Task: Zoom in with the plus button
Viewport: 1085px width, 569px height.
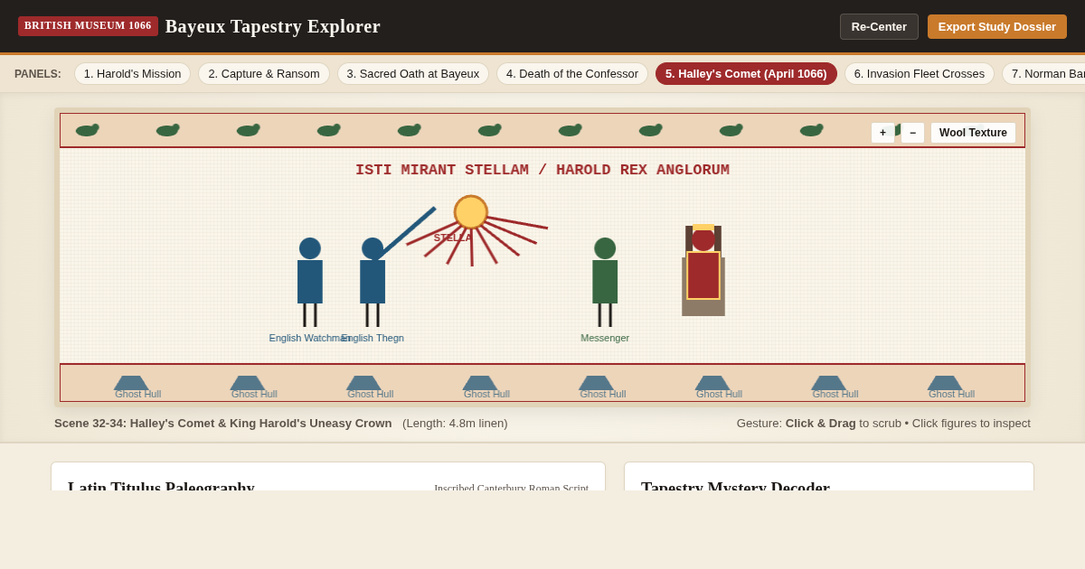Action: [x=882, y=133]
